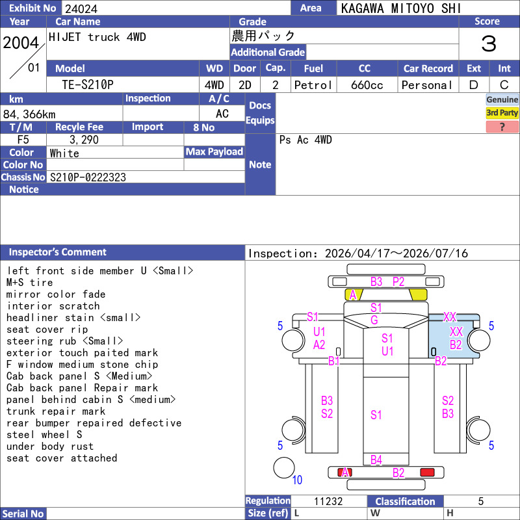Click the interior grade C
Image resolution: width=520 pixels, height=520 pixels.
pos(504,85)
